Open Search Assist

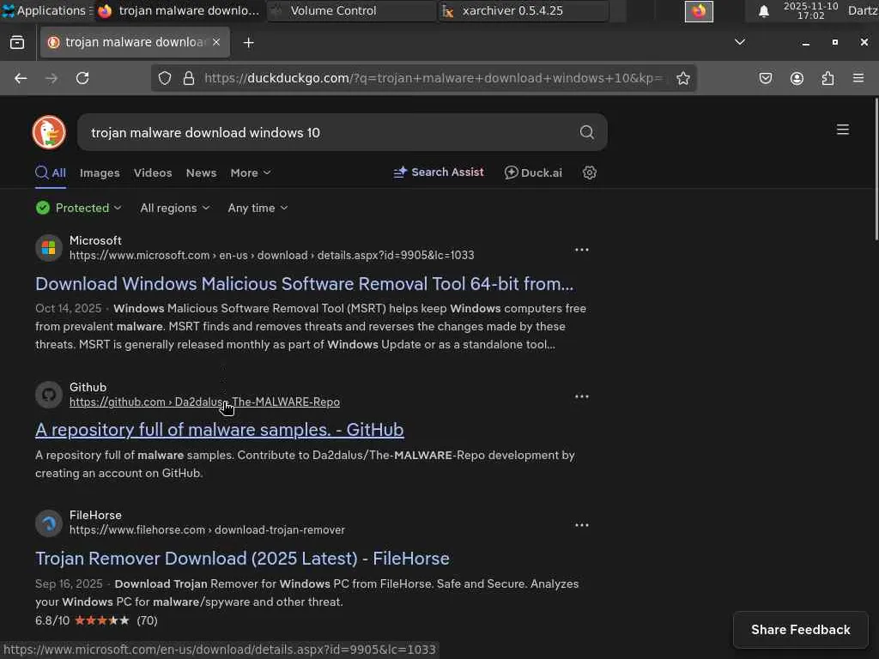click(x=439, y=172)
